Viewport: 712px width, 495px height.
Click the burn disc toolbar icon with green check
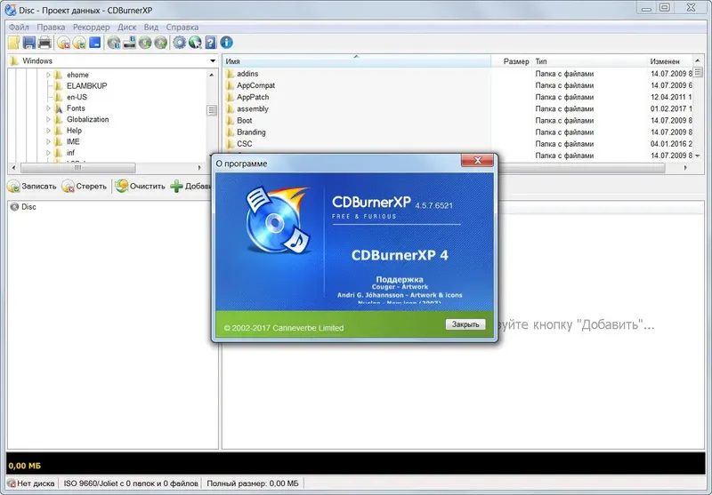(79, 43)
